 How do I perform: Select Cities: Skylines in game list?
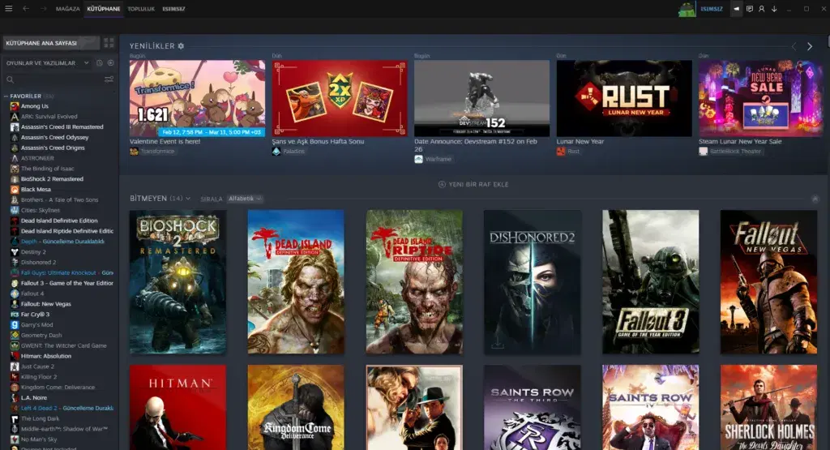point(41,210)
